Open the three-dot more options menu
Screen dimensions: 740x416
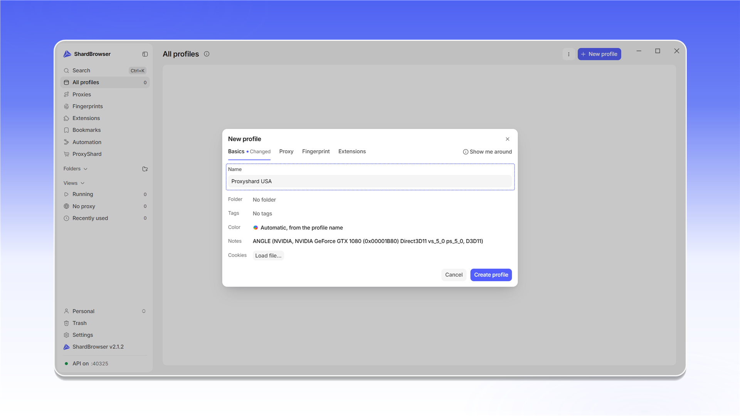click(x=568, y=54)
